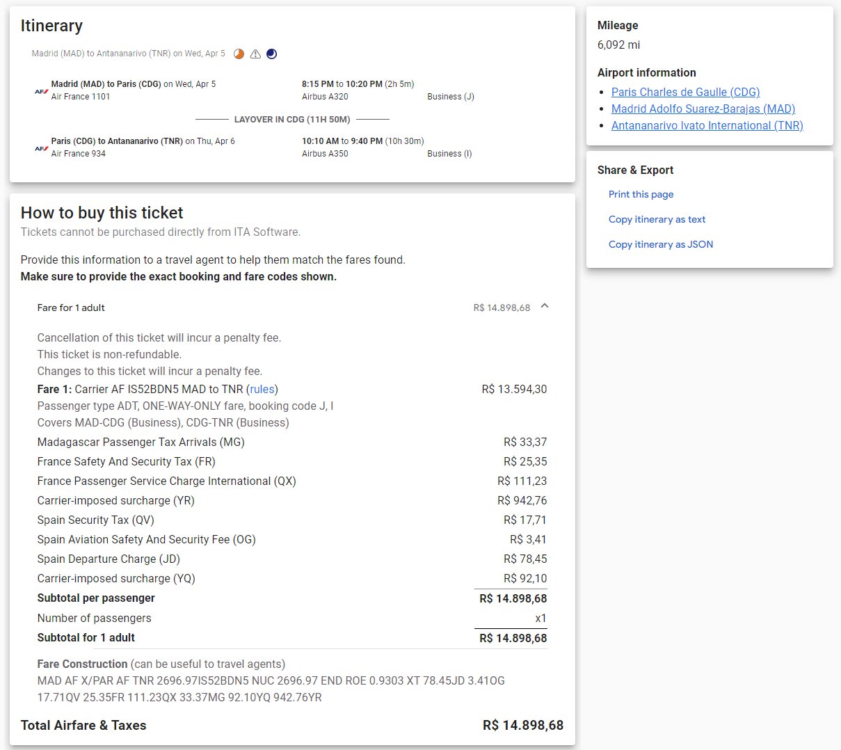841x750 pixels.
Task: Click the total amount beside Total Airfare & Taxes
Action: point(523,725)
